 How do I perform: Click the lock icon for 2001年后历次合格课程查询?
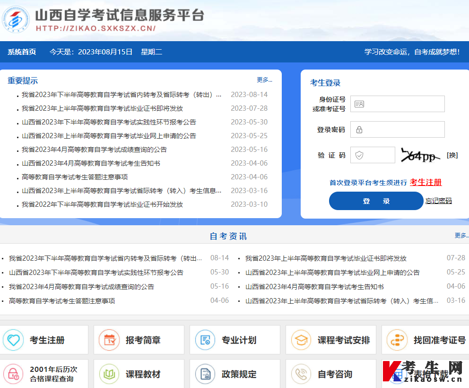pos(13,374)
